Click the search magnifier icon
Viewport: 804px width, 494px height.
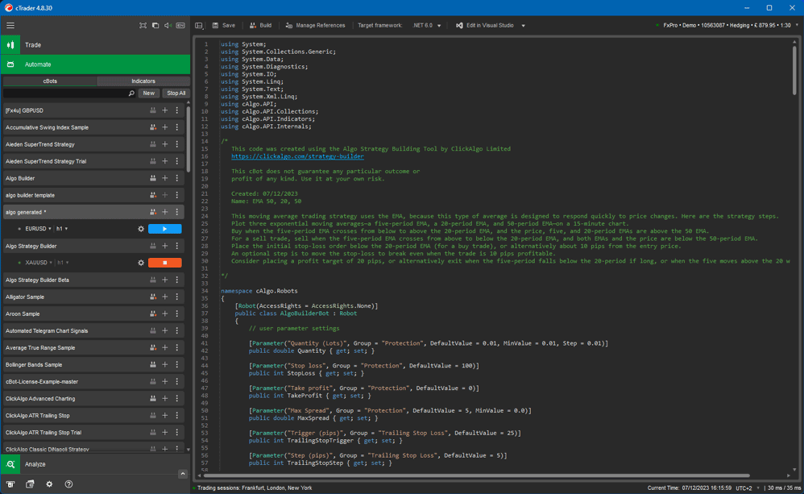click(x=131, y=93)
